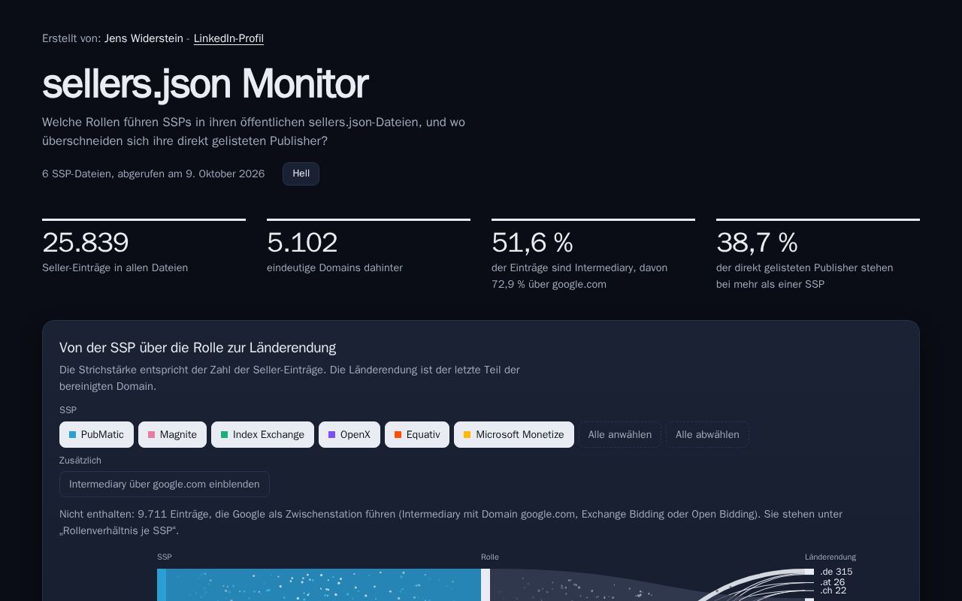Click the yellow Microsoft Monetize color square
Viewport: 962px width, 601px height.
point(467,435)
